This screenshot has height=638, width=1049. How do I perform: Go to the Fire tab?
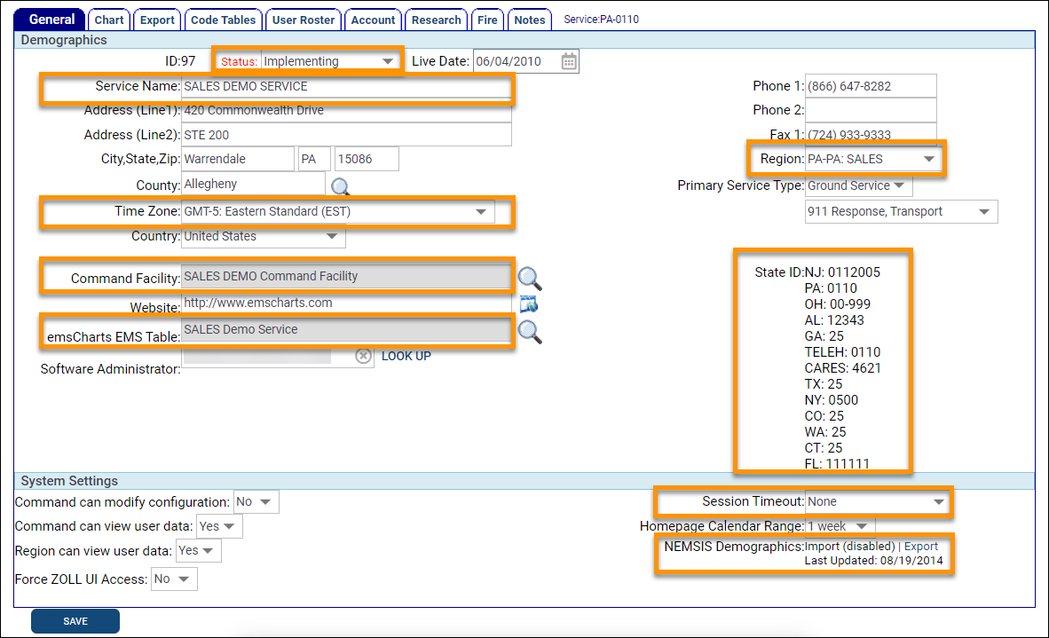(x=488, y=20)
